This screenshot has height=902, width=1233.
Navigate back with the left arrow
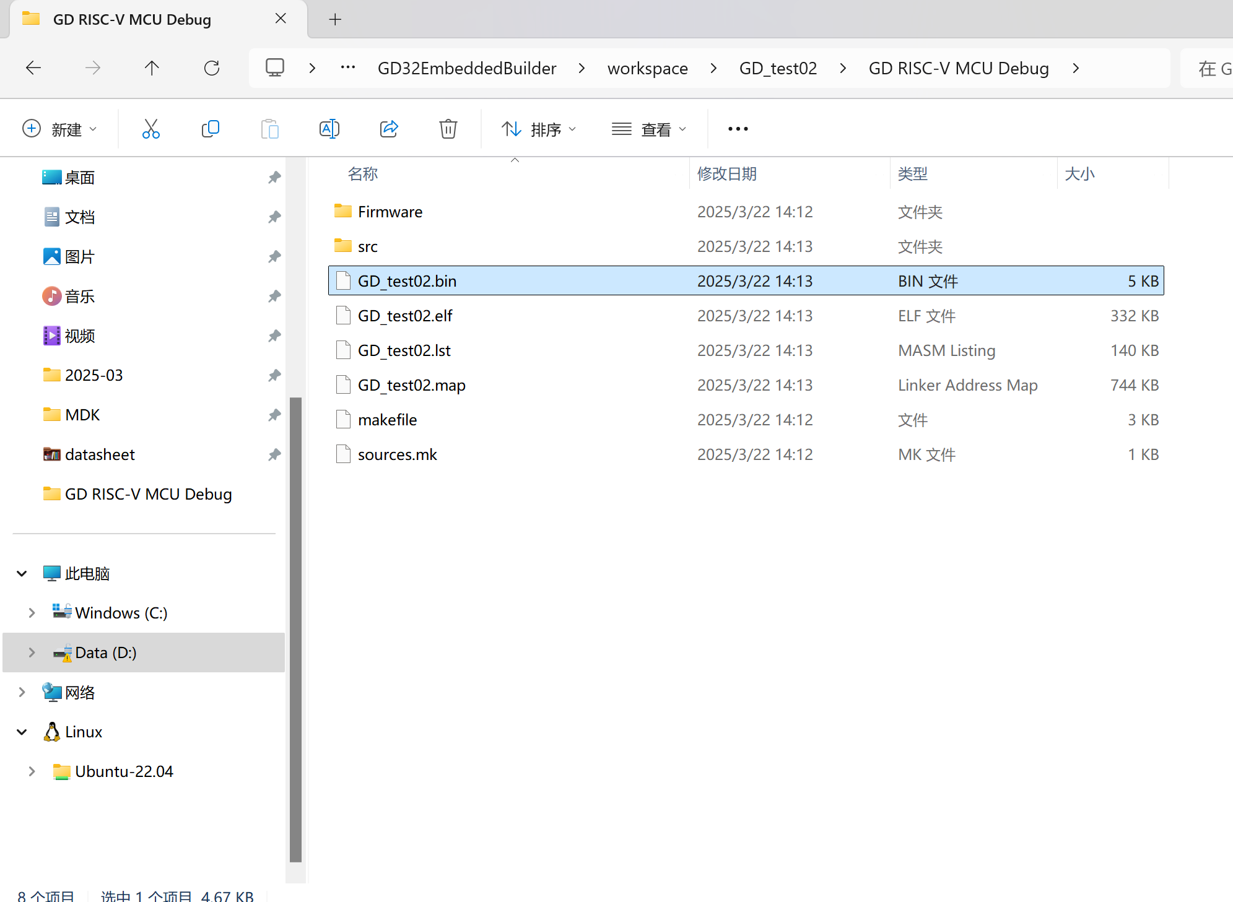(x=33, y=68)
